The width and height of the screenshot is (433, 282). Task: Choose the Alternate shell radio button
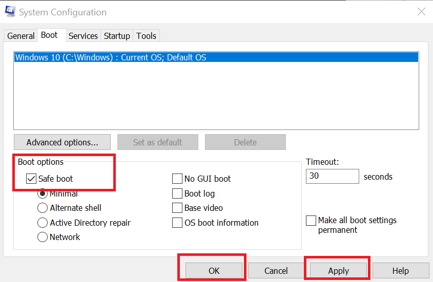point(43,208)
